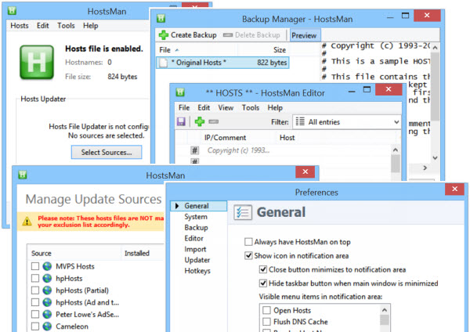Click the Editor list scroll-up arrow
Image resolution: width=470 pixels, height=332 pixels.
[396, 150]
